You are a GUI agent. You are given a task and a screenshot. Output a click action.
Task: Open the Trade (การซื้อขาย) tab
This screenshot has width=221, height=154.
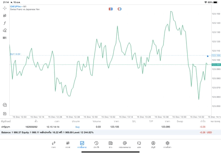pos(82,145)
